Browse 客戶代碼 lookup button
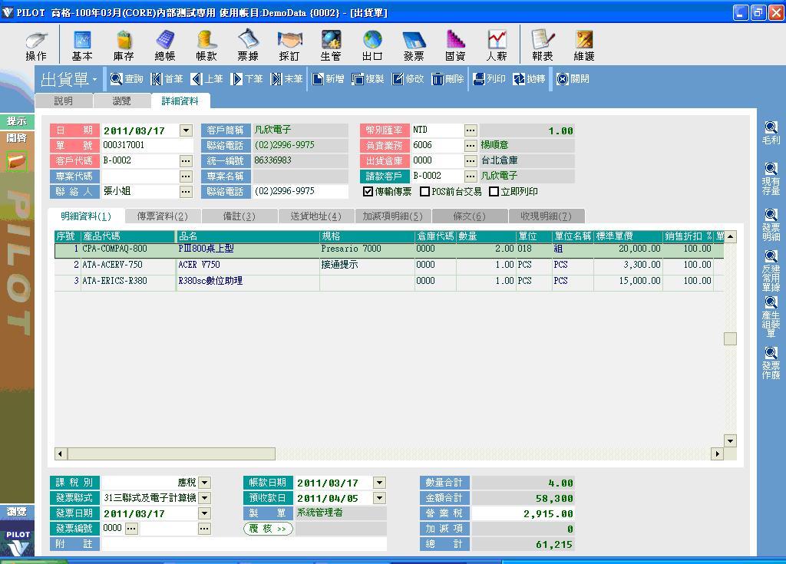This screenshot has height=564, width=786. click(x=186, y=161)
